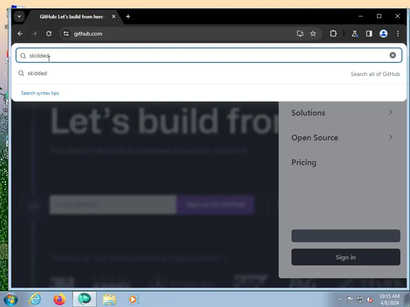Viewport: 410px width, 307px height.
Task: Clear the search field with the X icon
Action: (x=392, y=55)
